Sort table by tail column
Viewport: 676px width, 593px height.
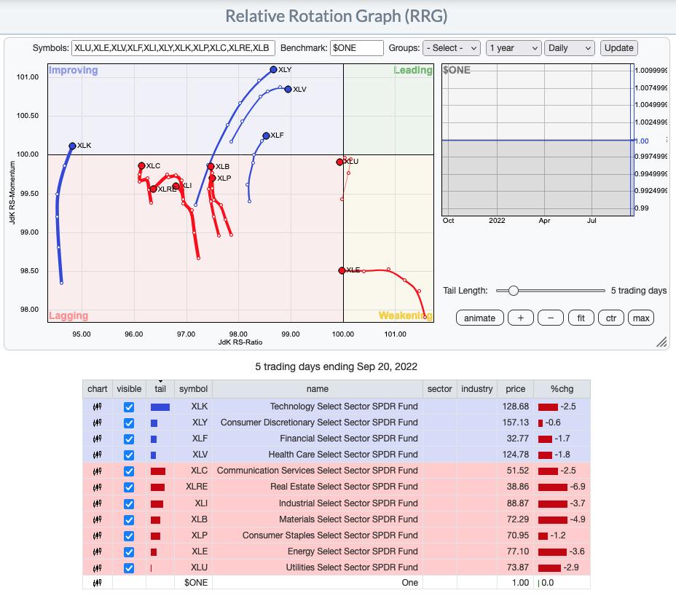[160, 389]
